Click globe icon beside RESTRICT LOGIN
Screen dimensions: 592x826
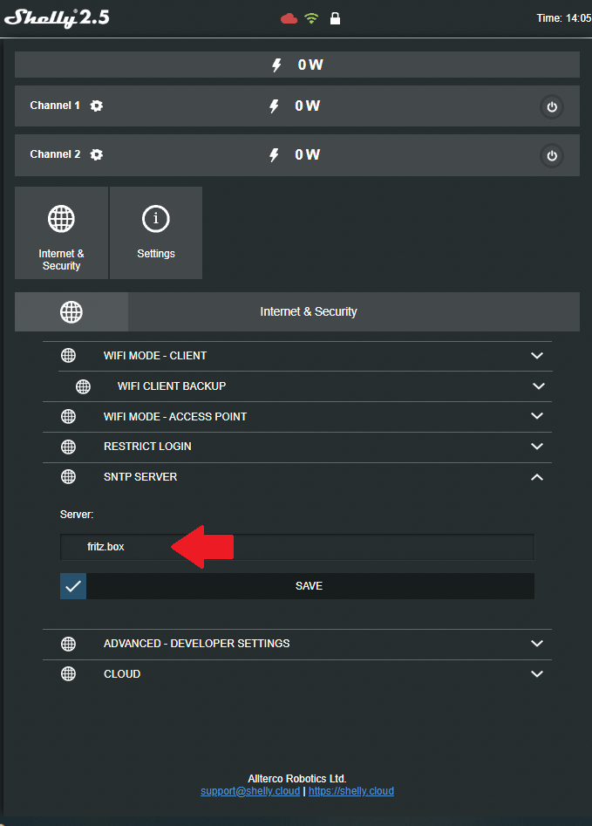69,447
